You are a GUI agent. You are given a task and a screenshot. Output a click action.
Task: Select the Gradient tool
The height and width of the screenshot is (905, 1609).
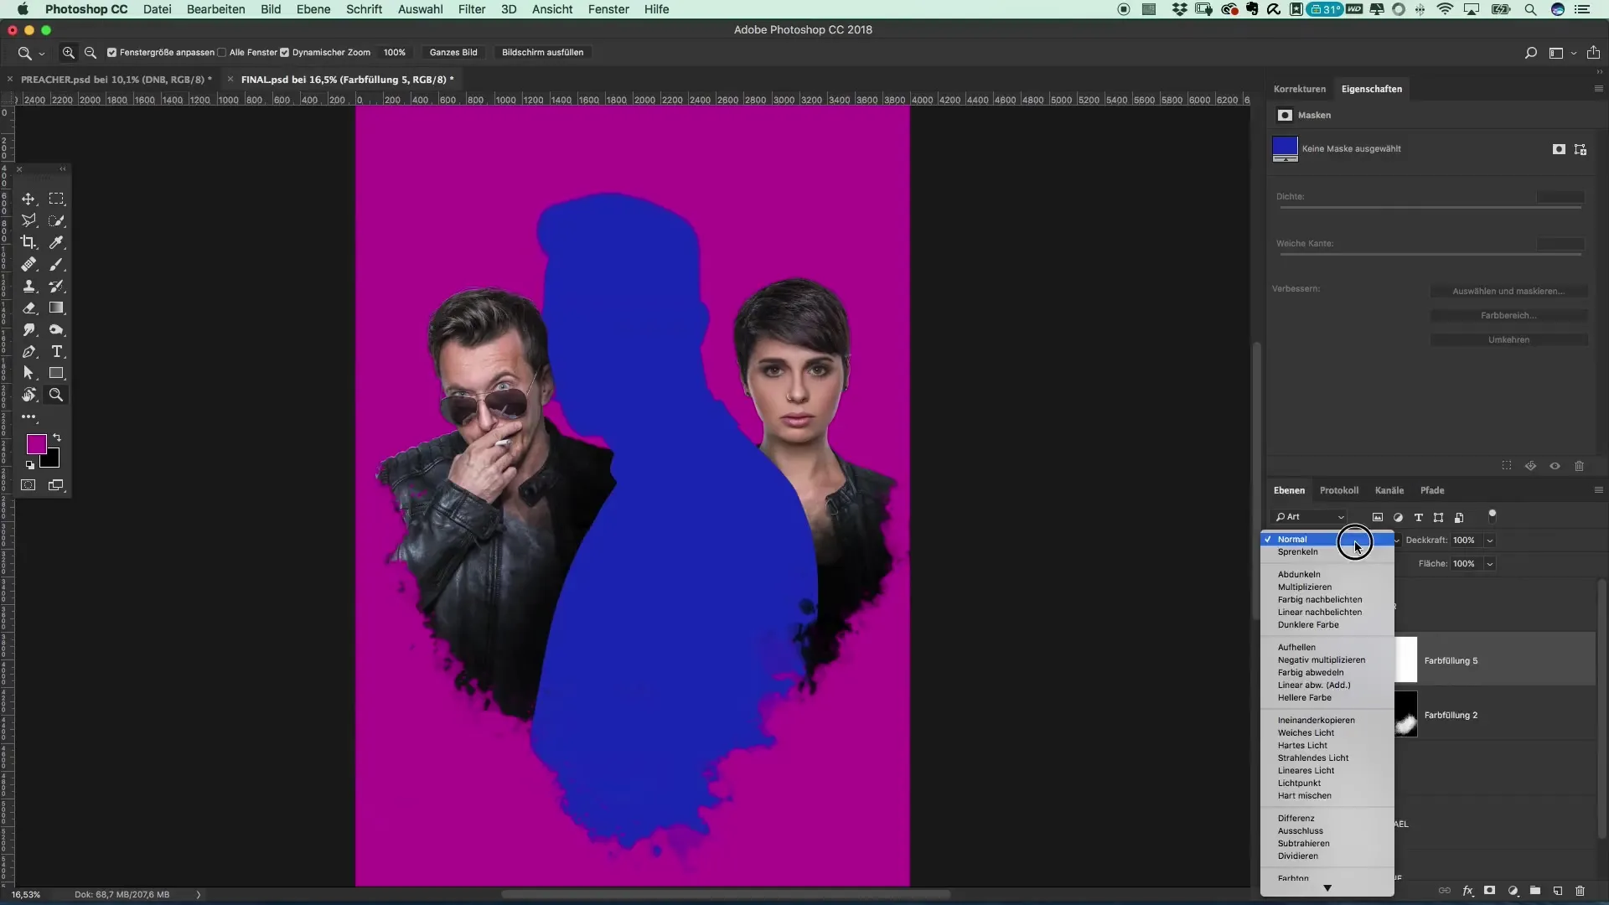click(x=56, y=308)
